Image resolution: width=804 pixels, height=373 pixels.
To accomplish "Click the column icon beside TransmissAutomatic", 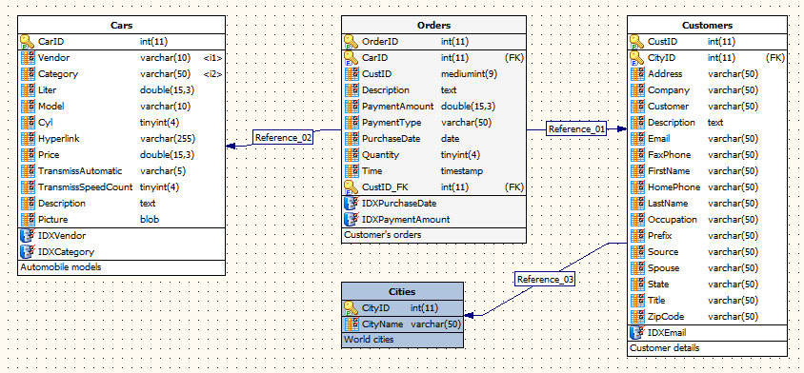I will (28, 171).
